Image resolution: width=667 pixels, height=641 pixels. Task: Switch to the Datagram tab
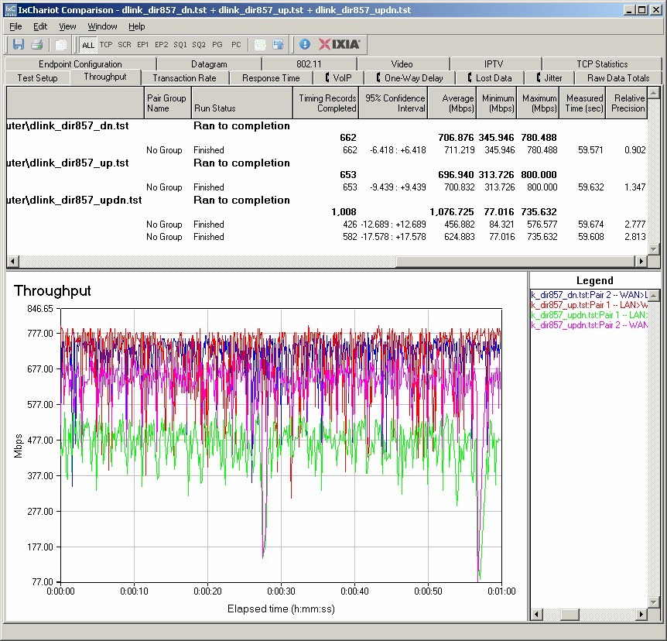point(209,63)
